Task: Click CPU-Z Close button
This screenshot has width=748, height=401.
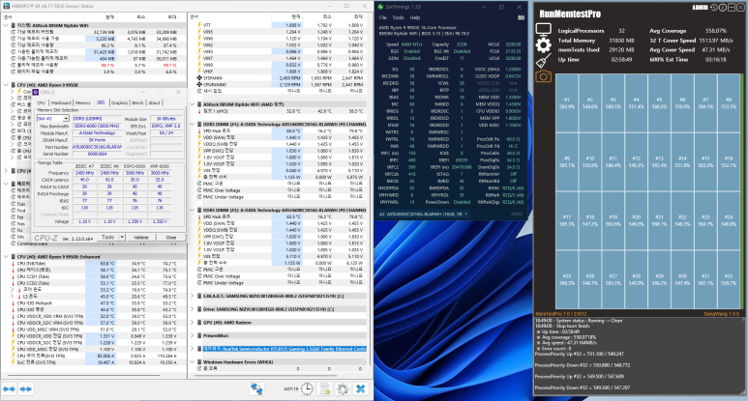Action: point(170,237)
